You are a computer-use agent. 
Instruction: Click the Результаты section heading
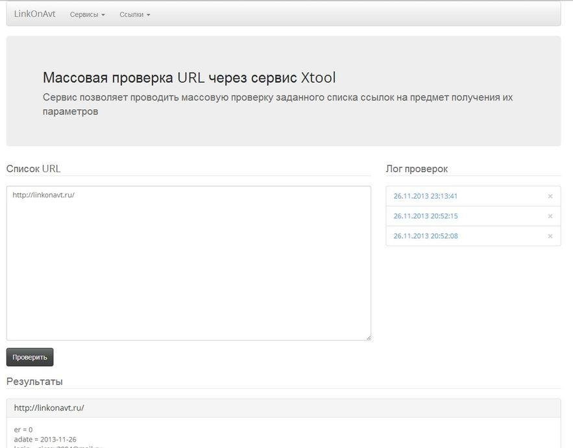tap(34, 381)
